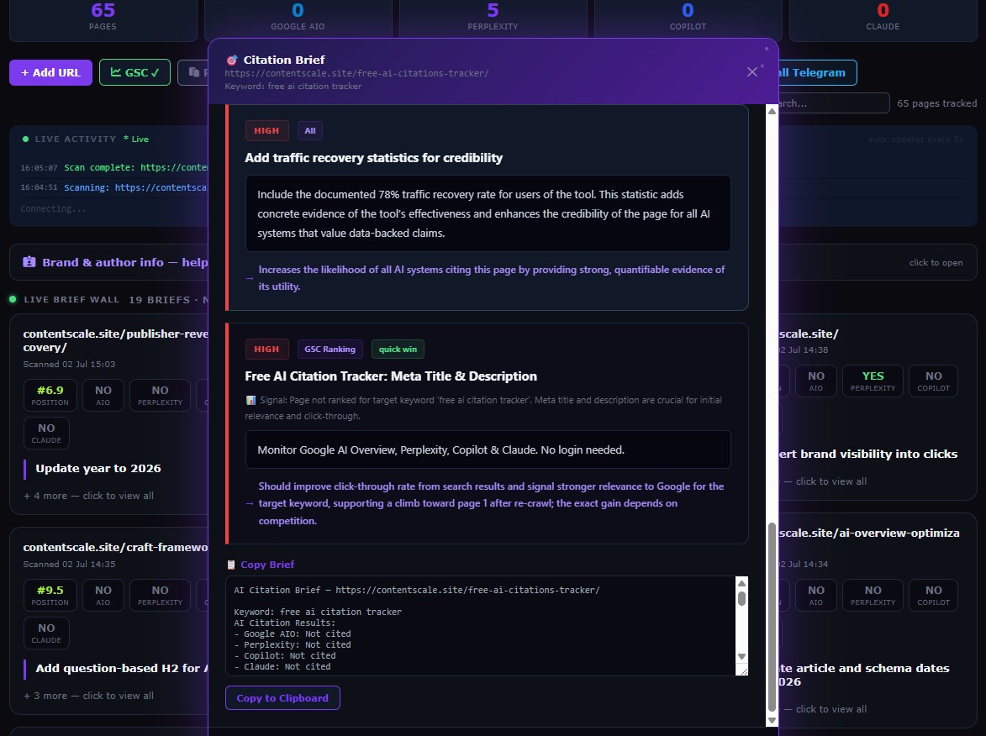986x736 pixels.
Task: Click the #6.9 POSITION badge
Action: pos(50,396)
